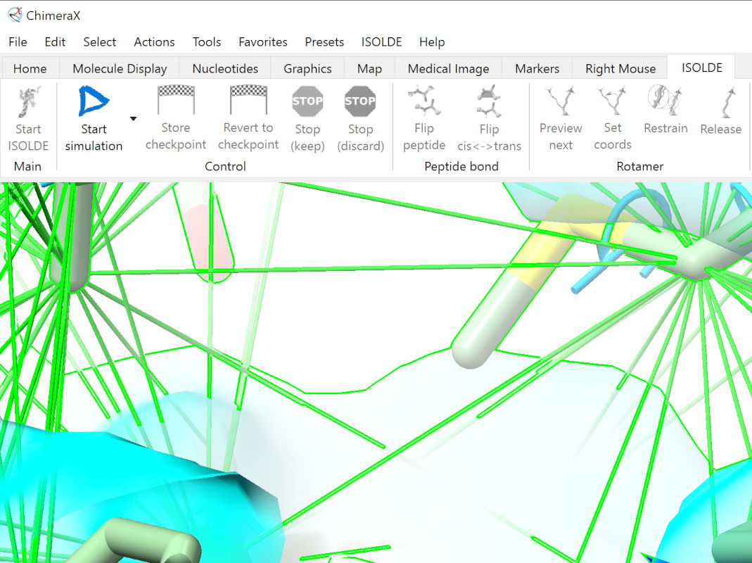Open the ISOLDE menu in menu bar
Viewport: 752px width, 563px height.
pyautogui.click(x=382, y=42)
